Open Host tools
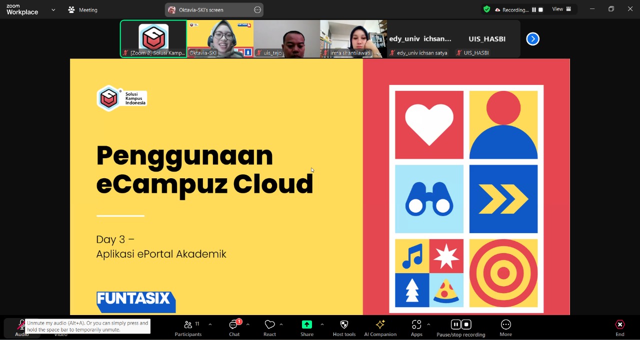The width and height of the screenshot is (640, 340). [x=344, y=328]
